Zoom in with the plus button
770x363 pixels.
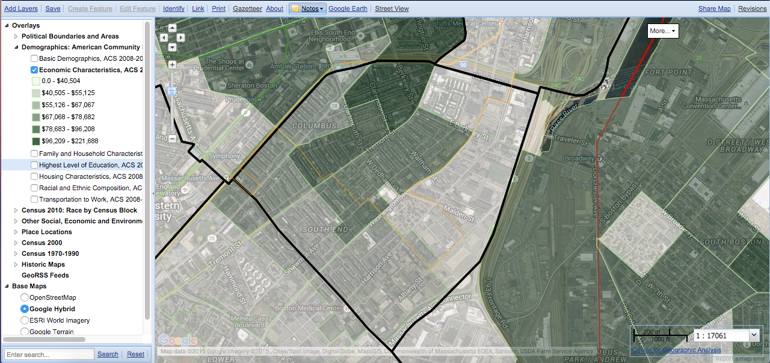click(x=172, y=64)
